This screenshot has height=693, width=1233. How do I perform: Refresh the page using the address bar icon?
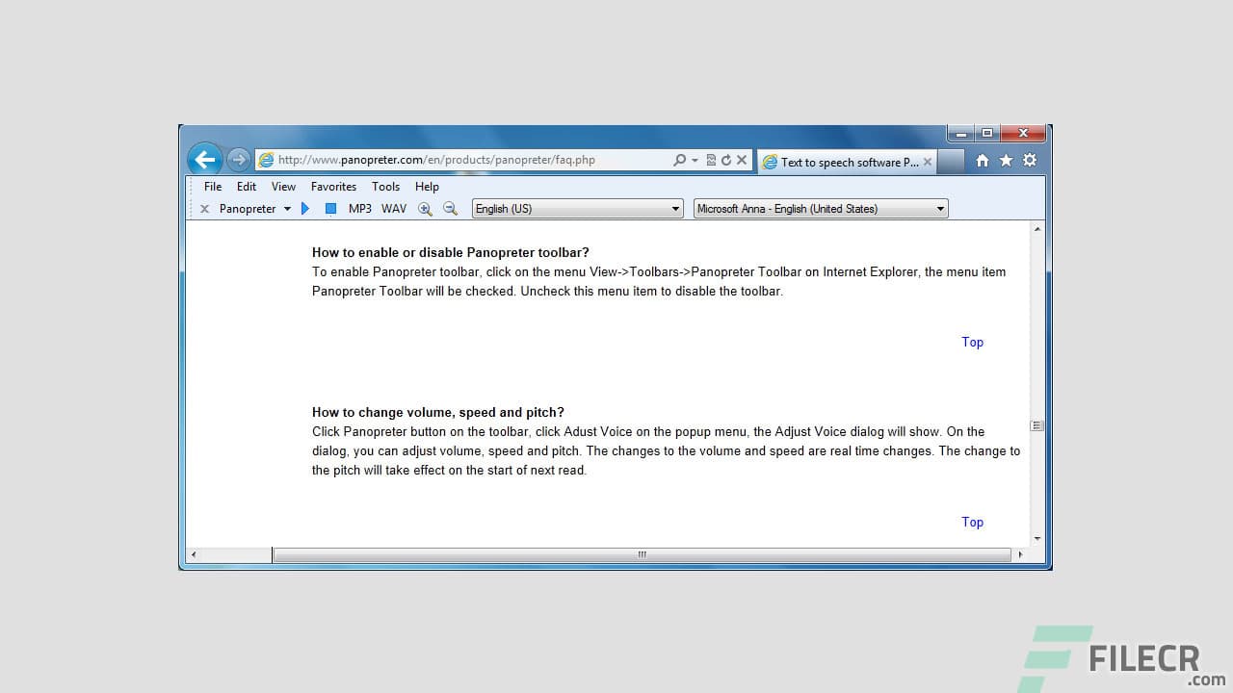pyautogui.click(x=726, y=160)
